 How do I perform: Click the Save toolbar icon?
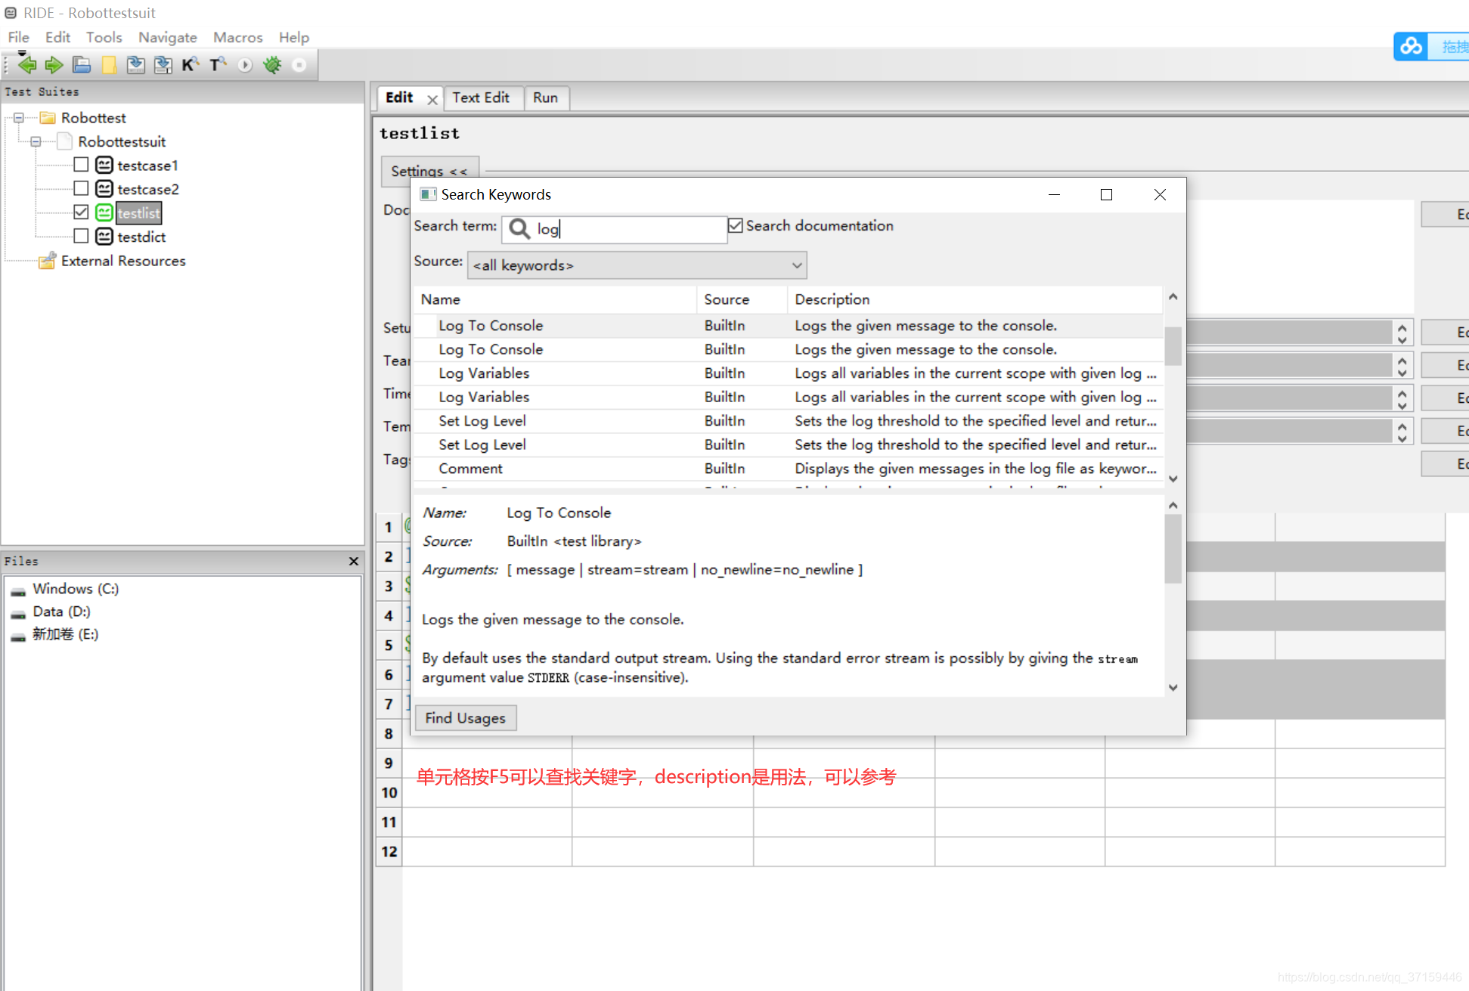pos(136,65)
